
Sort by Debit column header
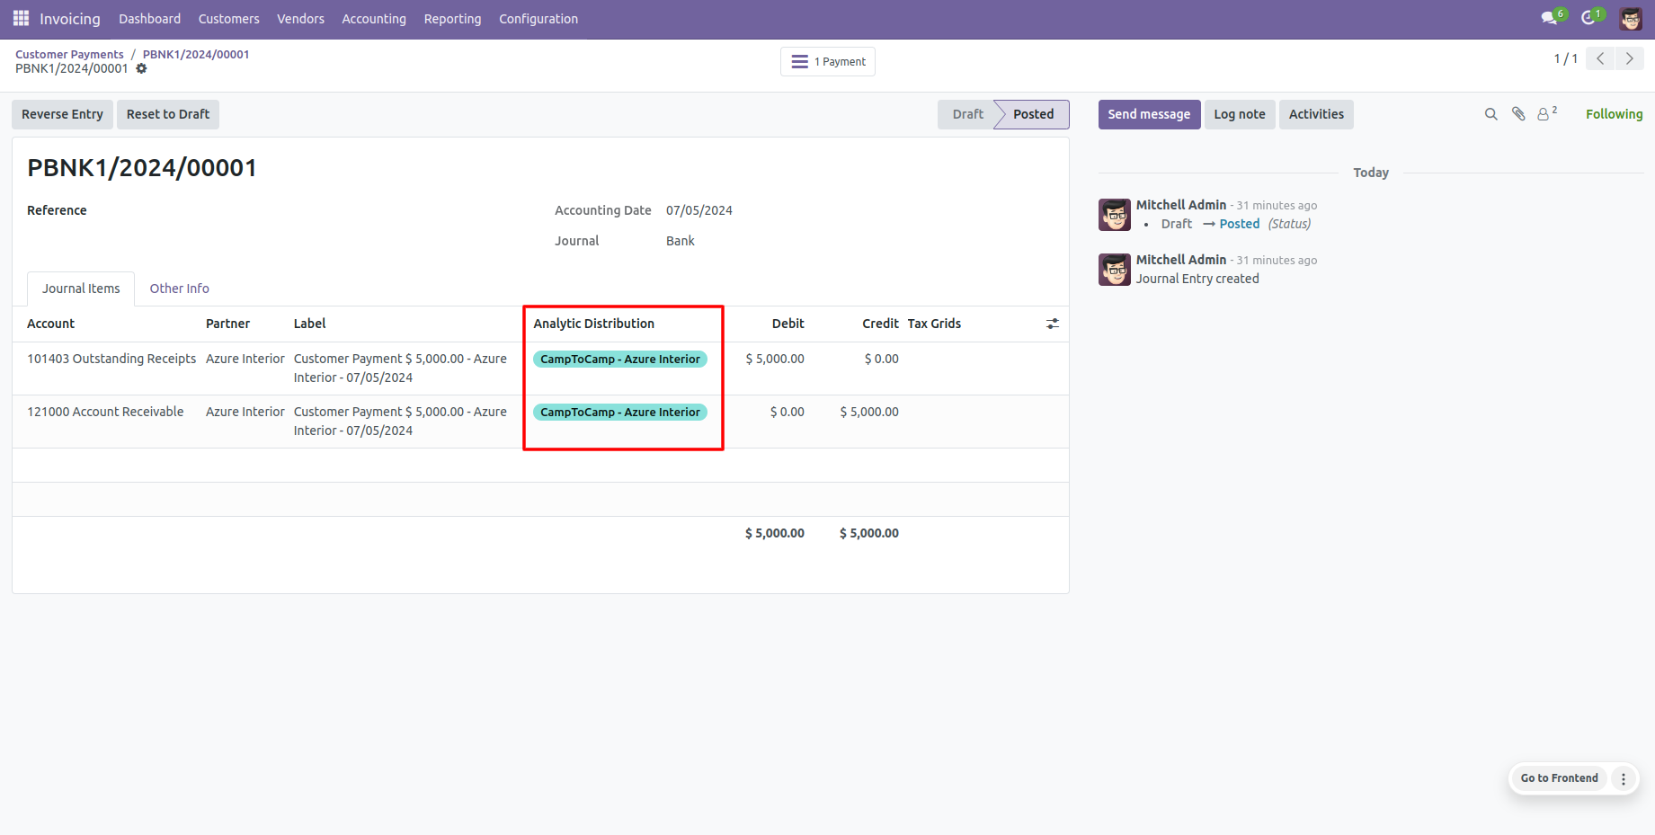pyautogui.click(x=787, y=324)
